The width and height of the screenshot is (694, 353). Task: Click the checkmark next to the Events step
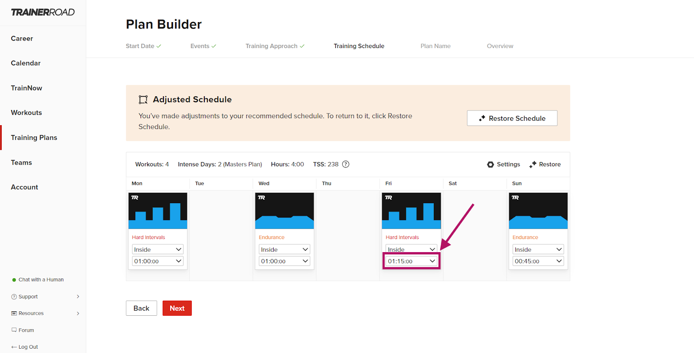[214, 46]
